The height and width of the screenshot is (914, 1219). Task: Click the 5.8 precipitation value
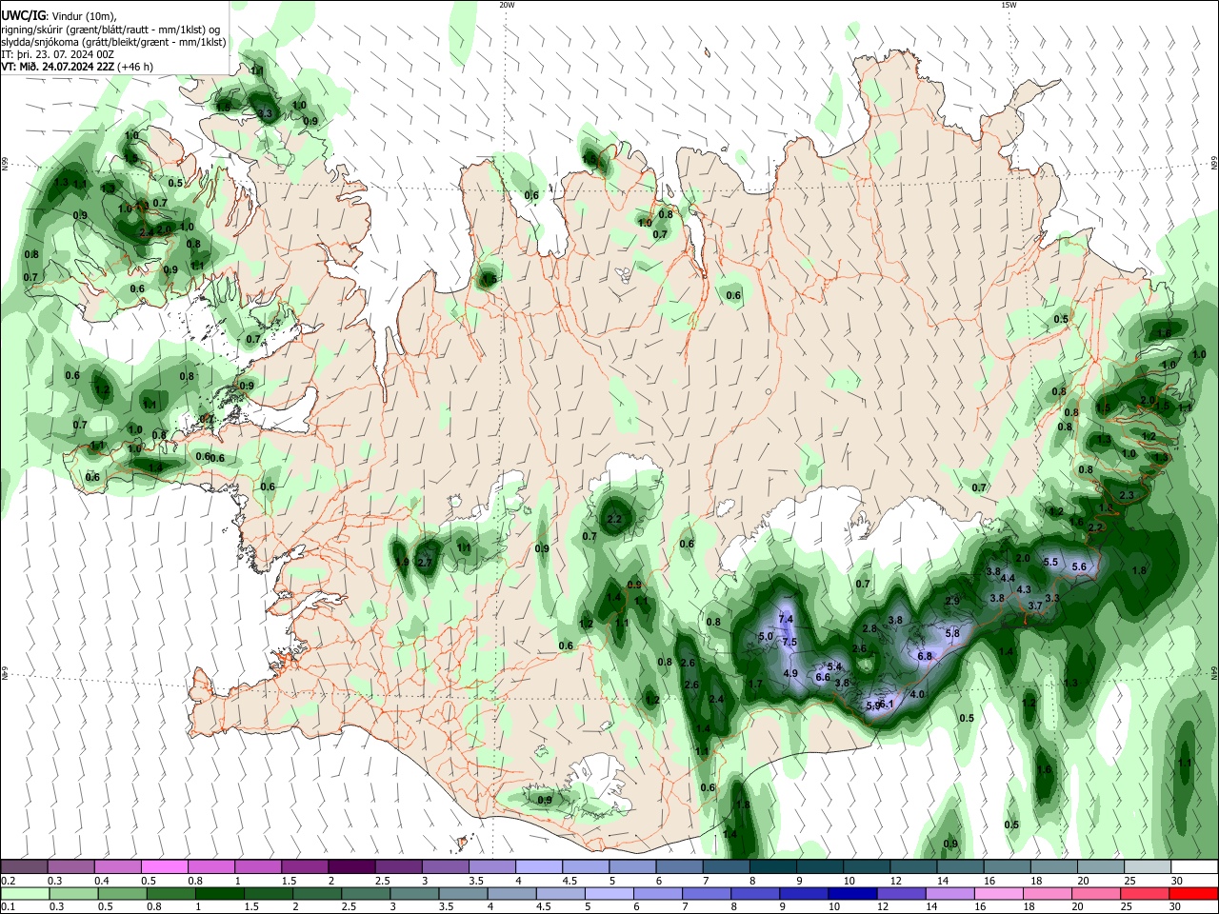pos(952,633)
